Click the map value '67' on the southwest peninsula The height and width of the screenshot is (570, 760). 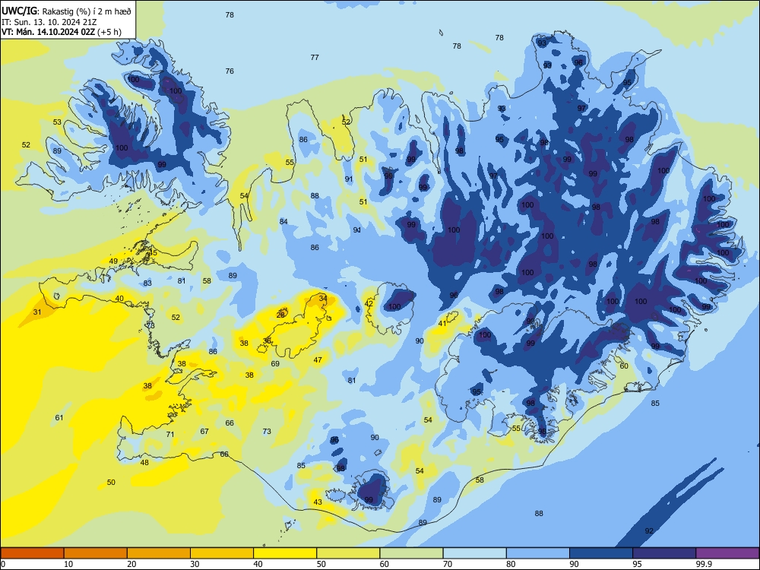[204, 431]
